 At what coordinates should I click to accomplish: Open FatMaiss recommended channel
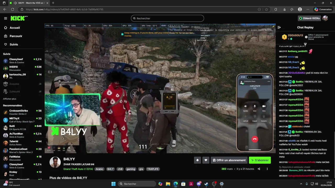[x=22, y=158]
